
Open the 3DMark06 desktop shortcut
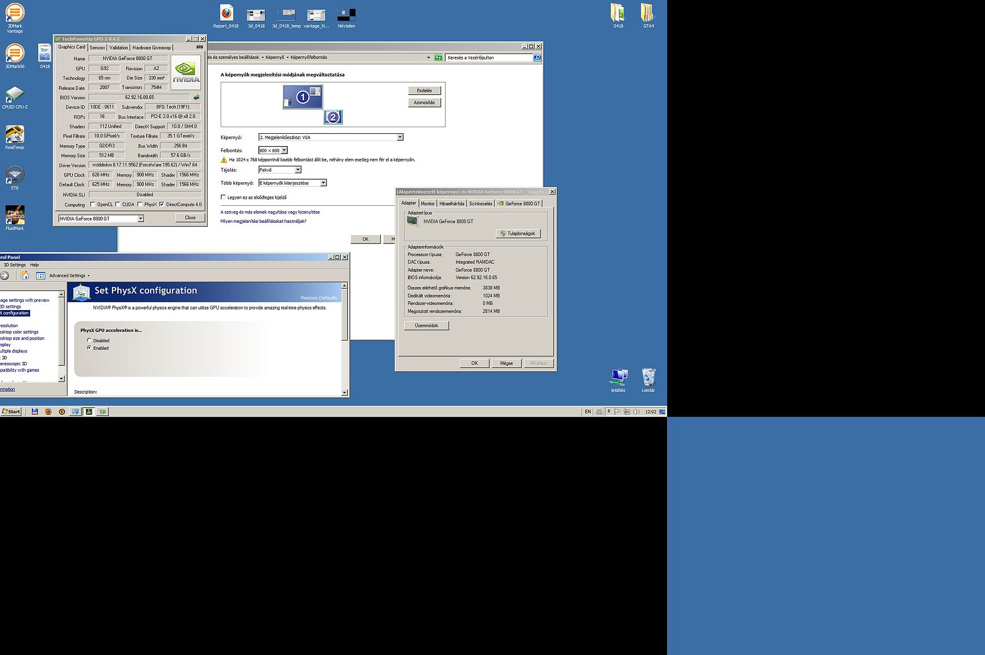pos(15,56)
